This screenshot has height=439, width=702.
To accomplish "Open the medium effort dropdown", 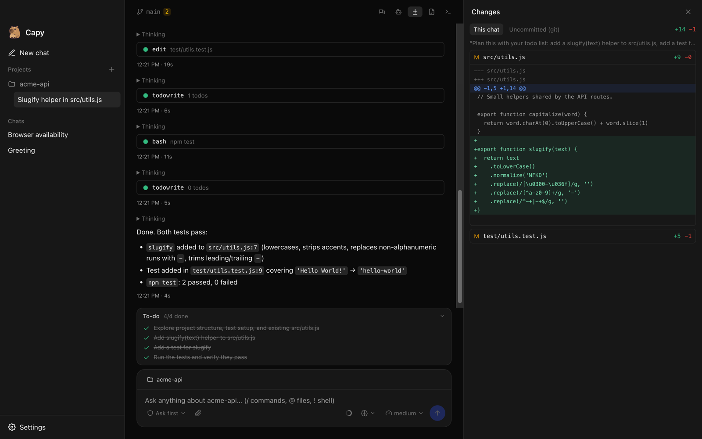I will (x=404, y=413).
